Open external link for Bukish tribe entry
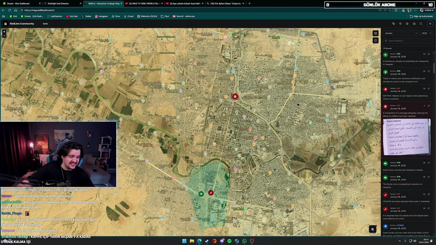Viewport: 436px width, 245px height. (429, 209)
